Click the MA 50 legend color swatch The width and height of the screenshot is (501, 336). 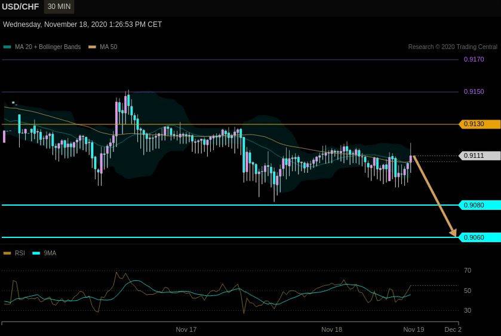tap(92, 47)
